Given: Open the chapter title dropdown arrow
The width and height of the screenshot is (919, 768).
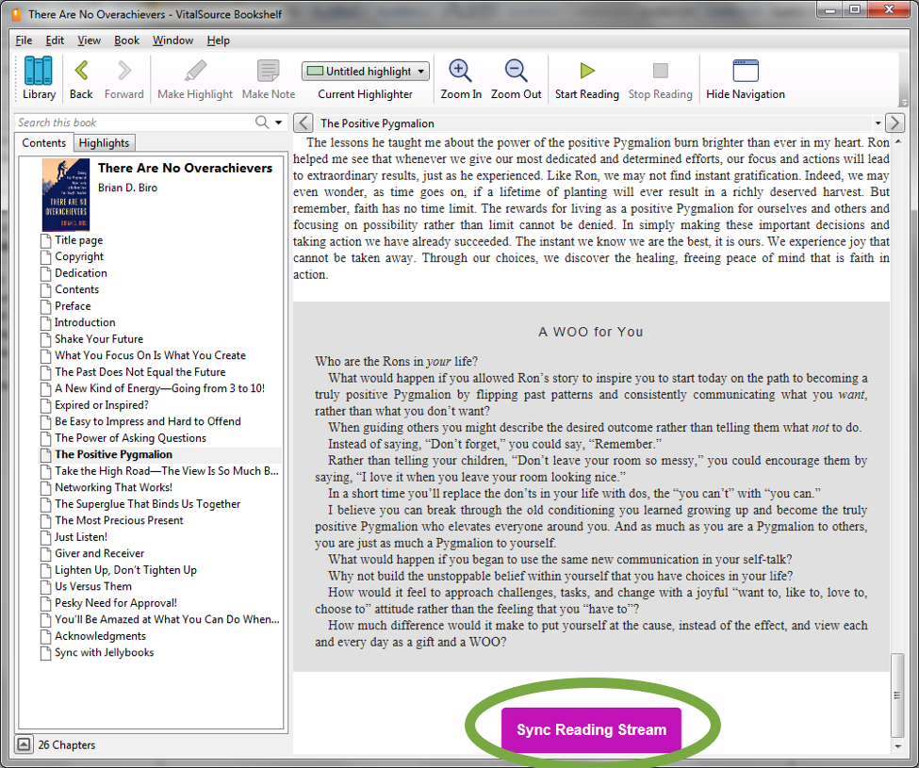Looking at the screenshot, I should click(x=878, y=123).
